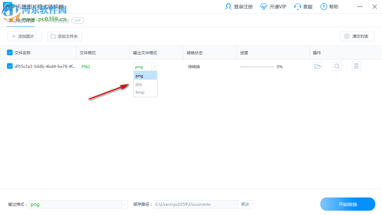Open the bottom 输出格式 dropdown
The image size is (382, 215).
click(124, 204)
